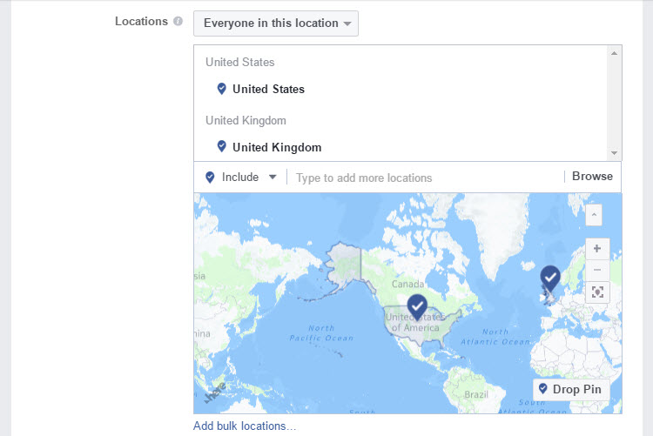Click the pin icon beside United States entry
Image resolution: width=653 pixels, height=436 pixels.
click(x=221, y=89)
